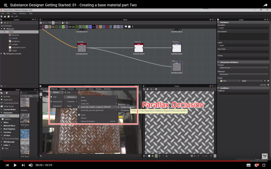271x169 pixels.
Task: Open YouTube playlist menu icon
Action: coord(6,5)
